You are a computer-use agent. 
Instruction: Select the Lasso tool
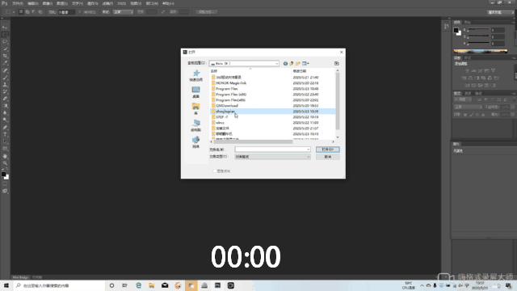click(x=5, y=42)
